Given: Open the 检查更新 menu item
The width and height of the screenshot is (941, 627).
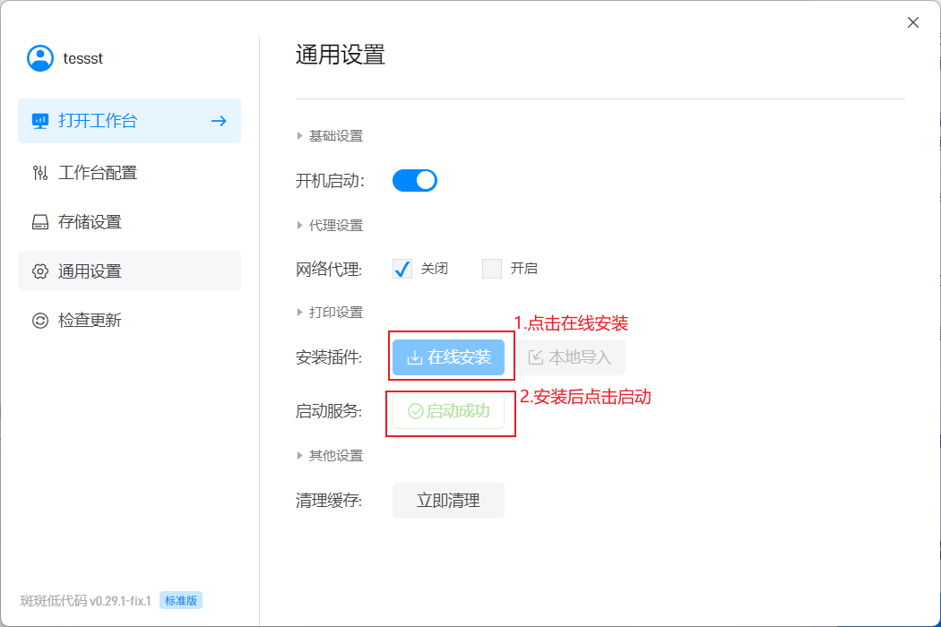Looking at the screenshot, I should coord(90,321).
